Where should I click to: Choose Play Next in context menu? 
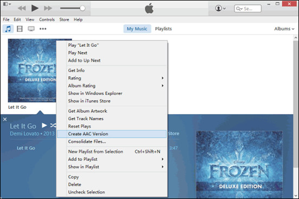tap(112, 53)
